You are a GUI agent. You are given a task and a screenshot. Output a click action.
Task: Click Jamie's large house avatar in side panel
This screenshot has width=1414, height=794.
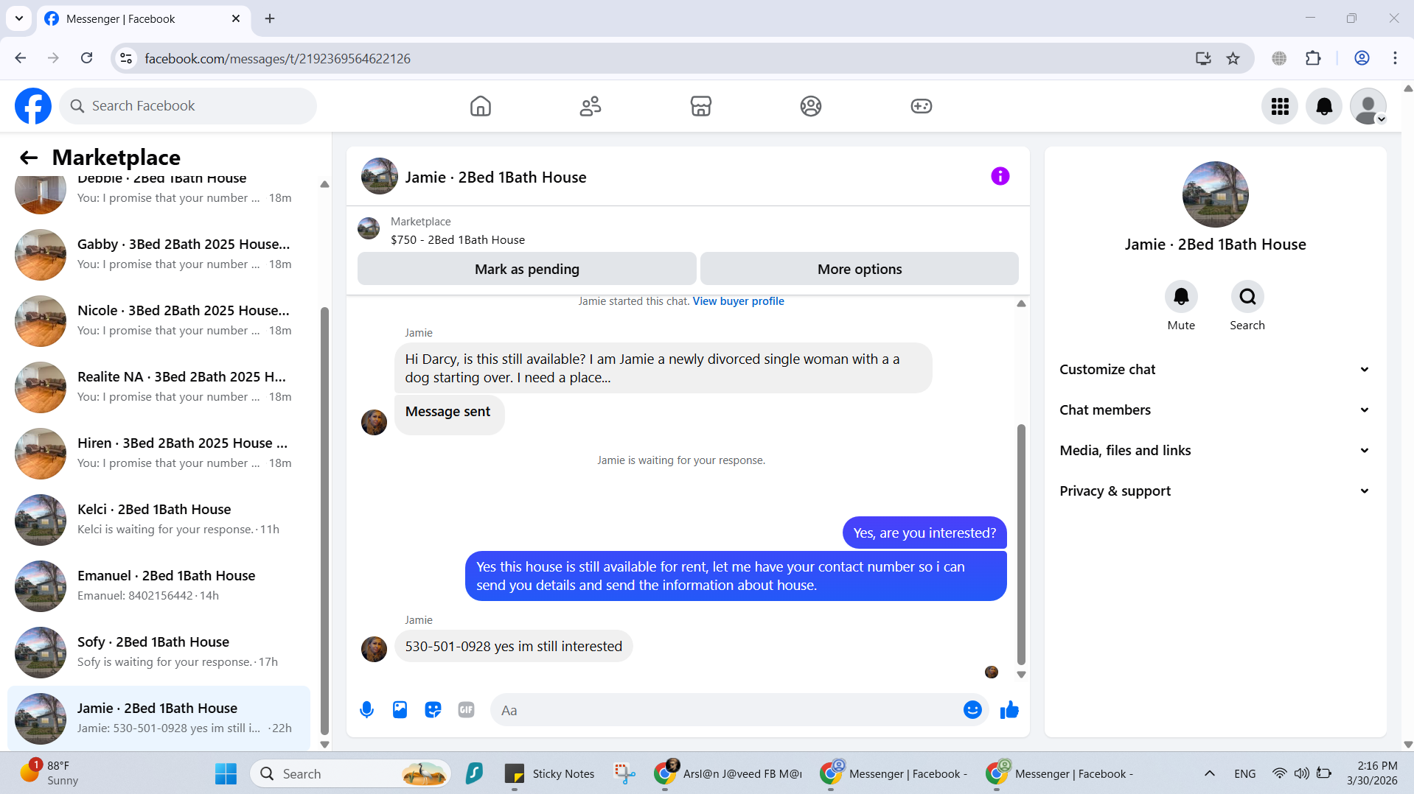(x=1215, y=194)
